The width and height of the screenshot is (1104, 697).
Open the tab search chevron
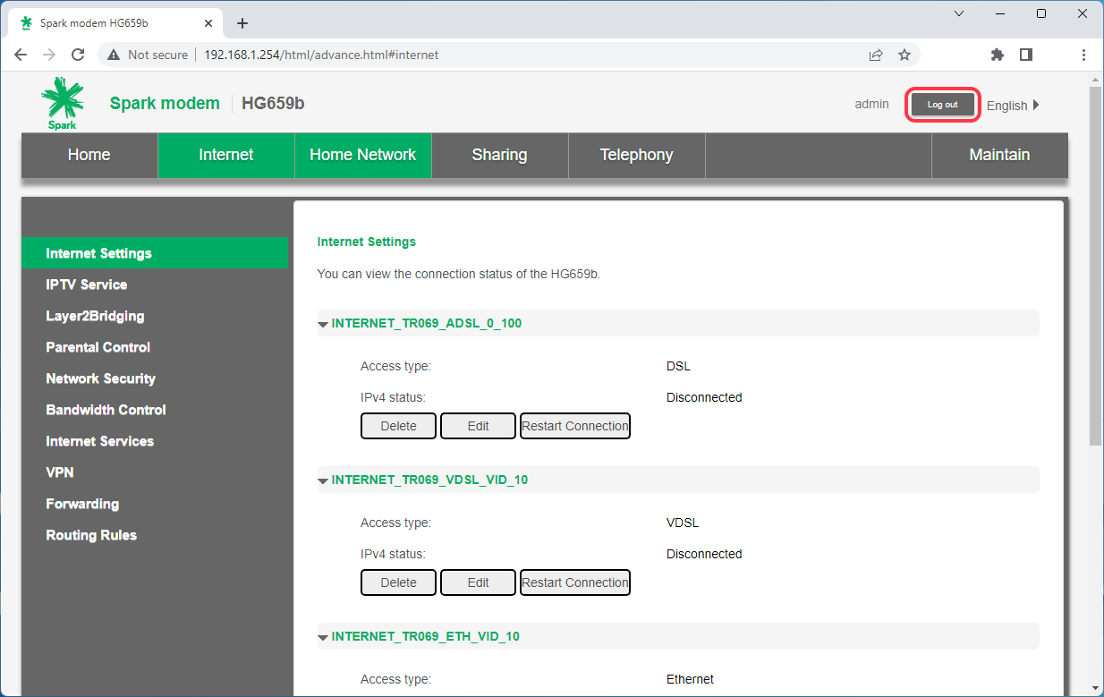tap(959, 13)
